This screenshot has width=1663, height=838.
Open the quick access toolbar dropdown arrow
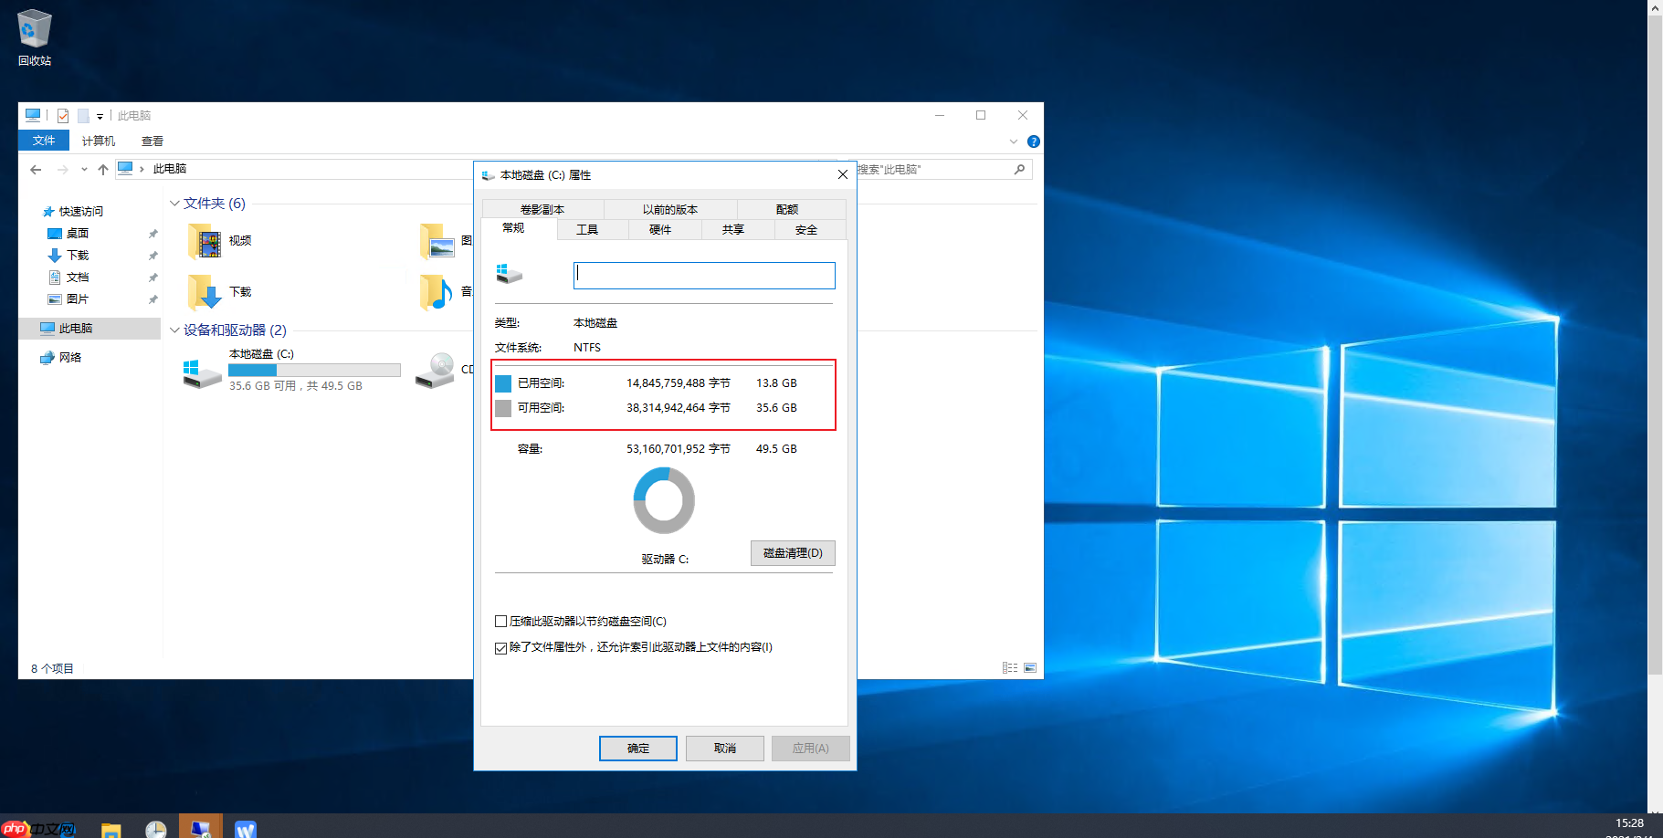[100, 115]
